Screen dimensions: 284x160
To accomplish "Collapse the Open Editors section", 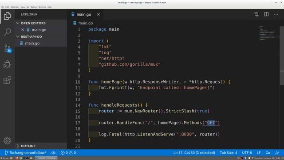I will 18,23.
